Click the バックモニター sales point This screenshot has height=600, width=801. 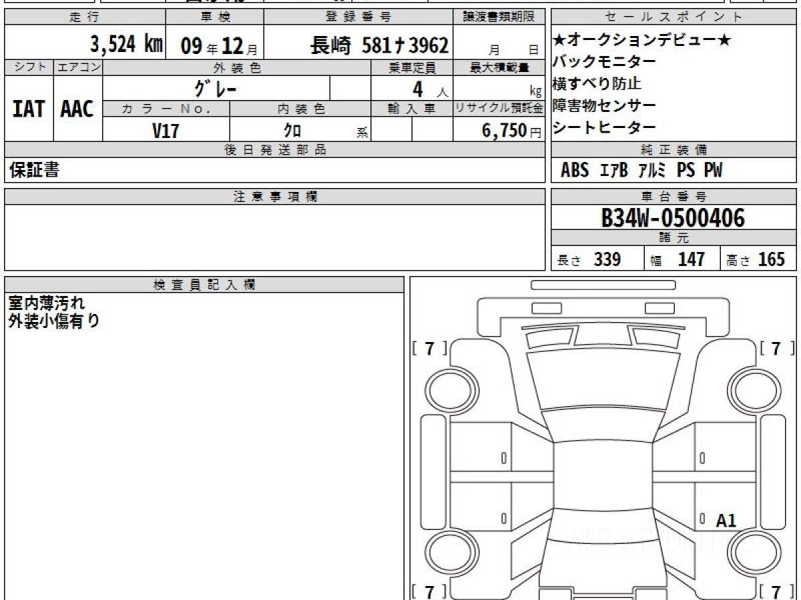tap(605, 63)
